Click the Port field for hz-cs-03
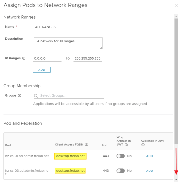 coord(107,171)
